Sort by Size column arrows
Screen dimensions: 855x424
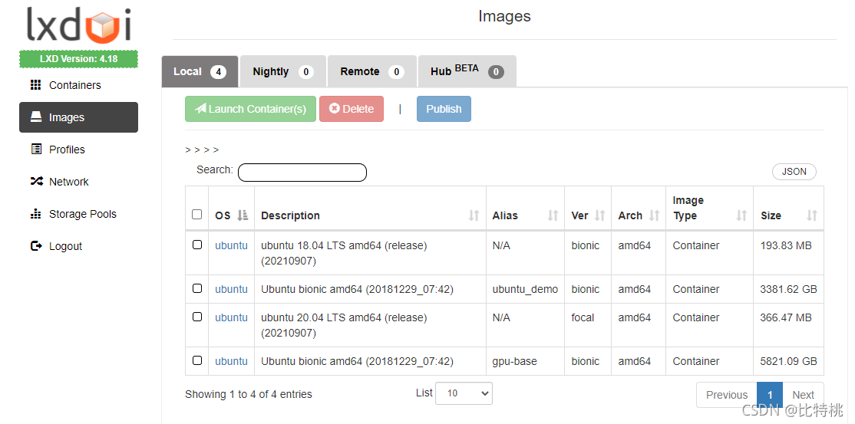[812, 215]
